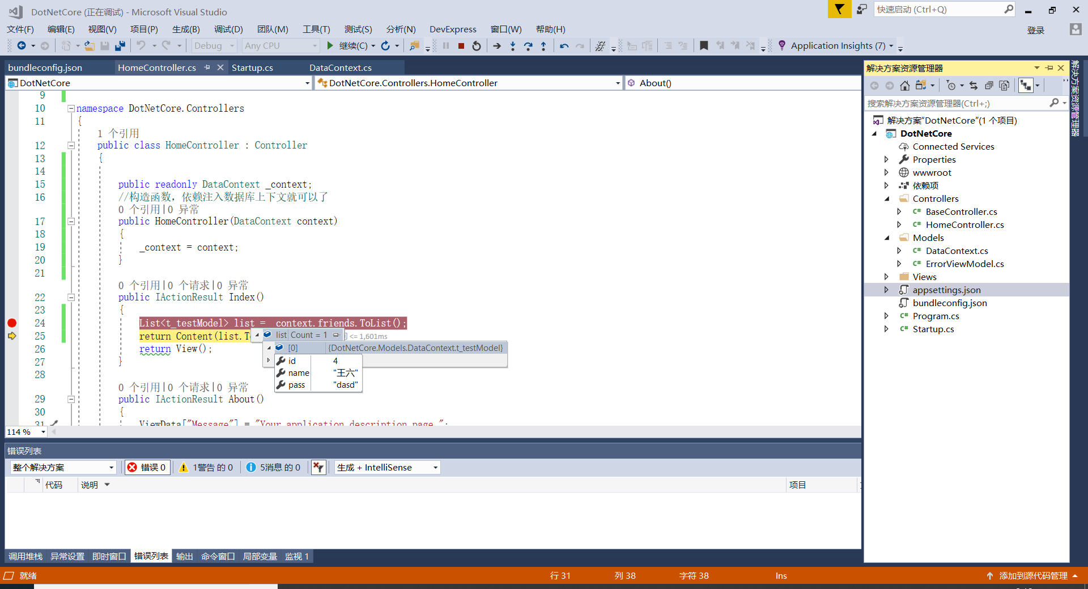Open the 整个解决方案 scope dropdown

[x=63, y=468]
